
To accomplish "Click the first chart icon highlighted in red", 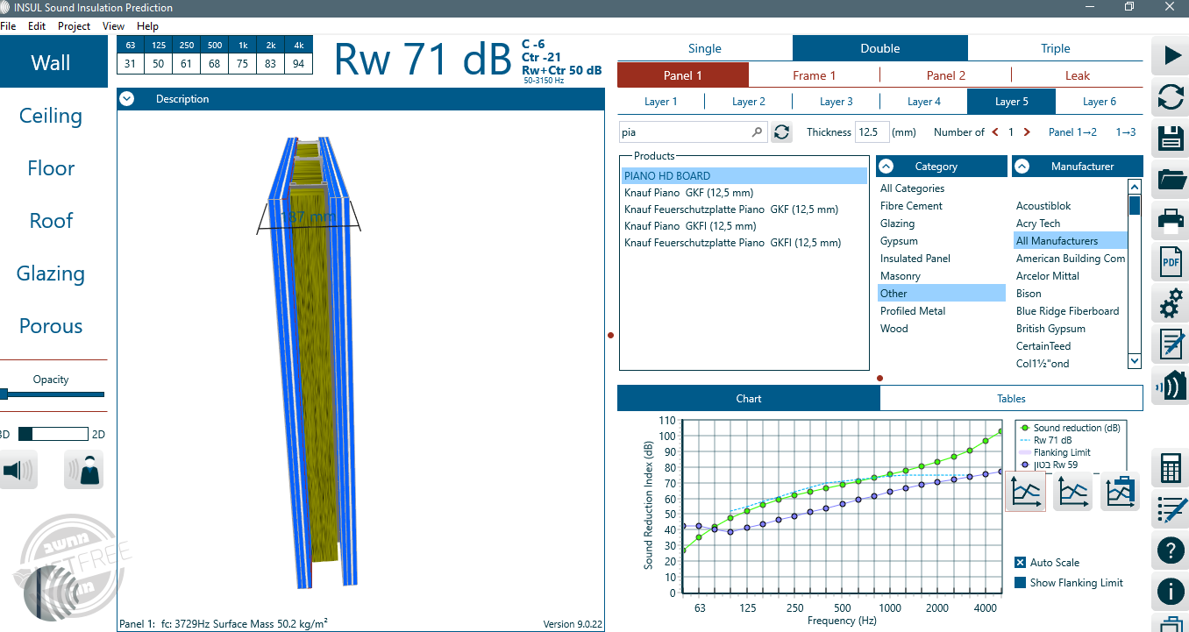I will [x=1026, y=492].
